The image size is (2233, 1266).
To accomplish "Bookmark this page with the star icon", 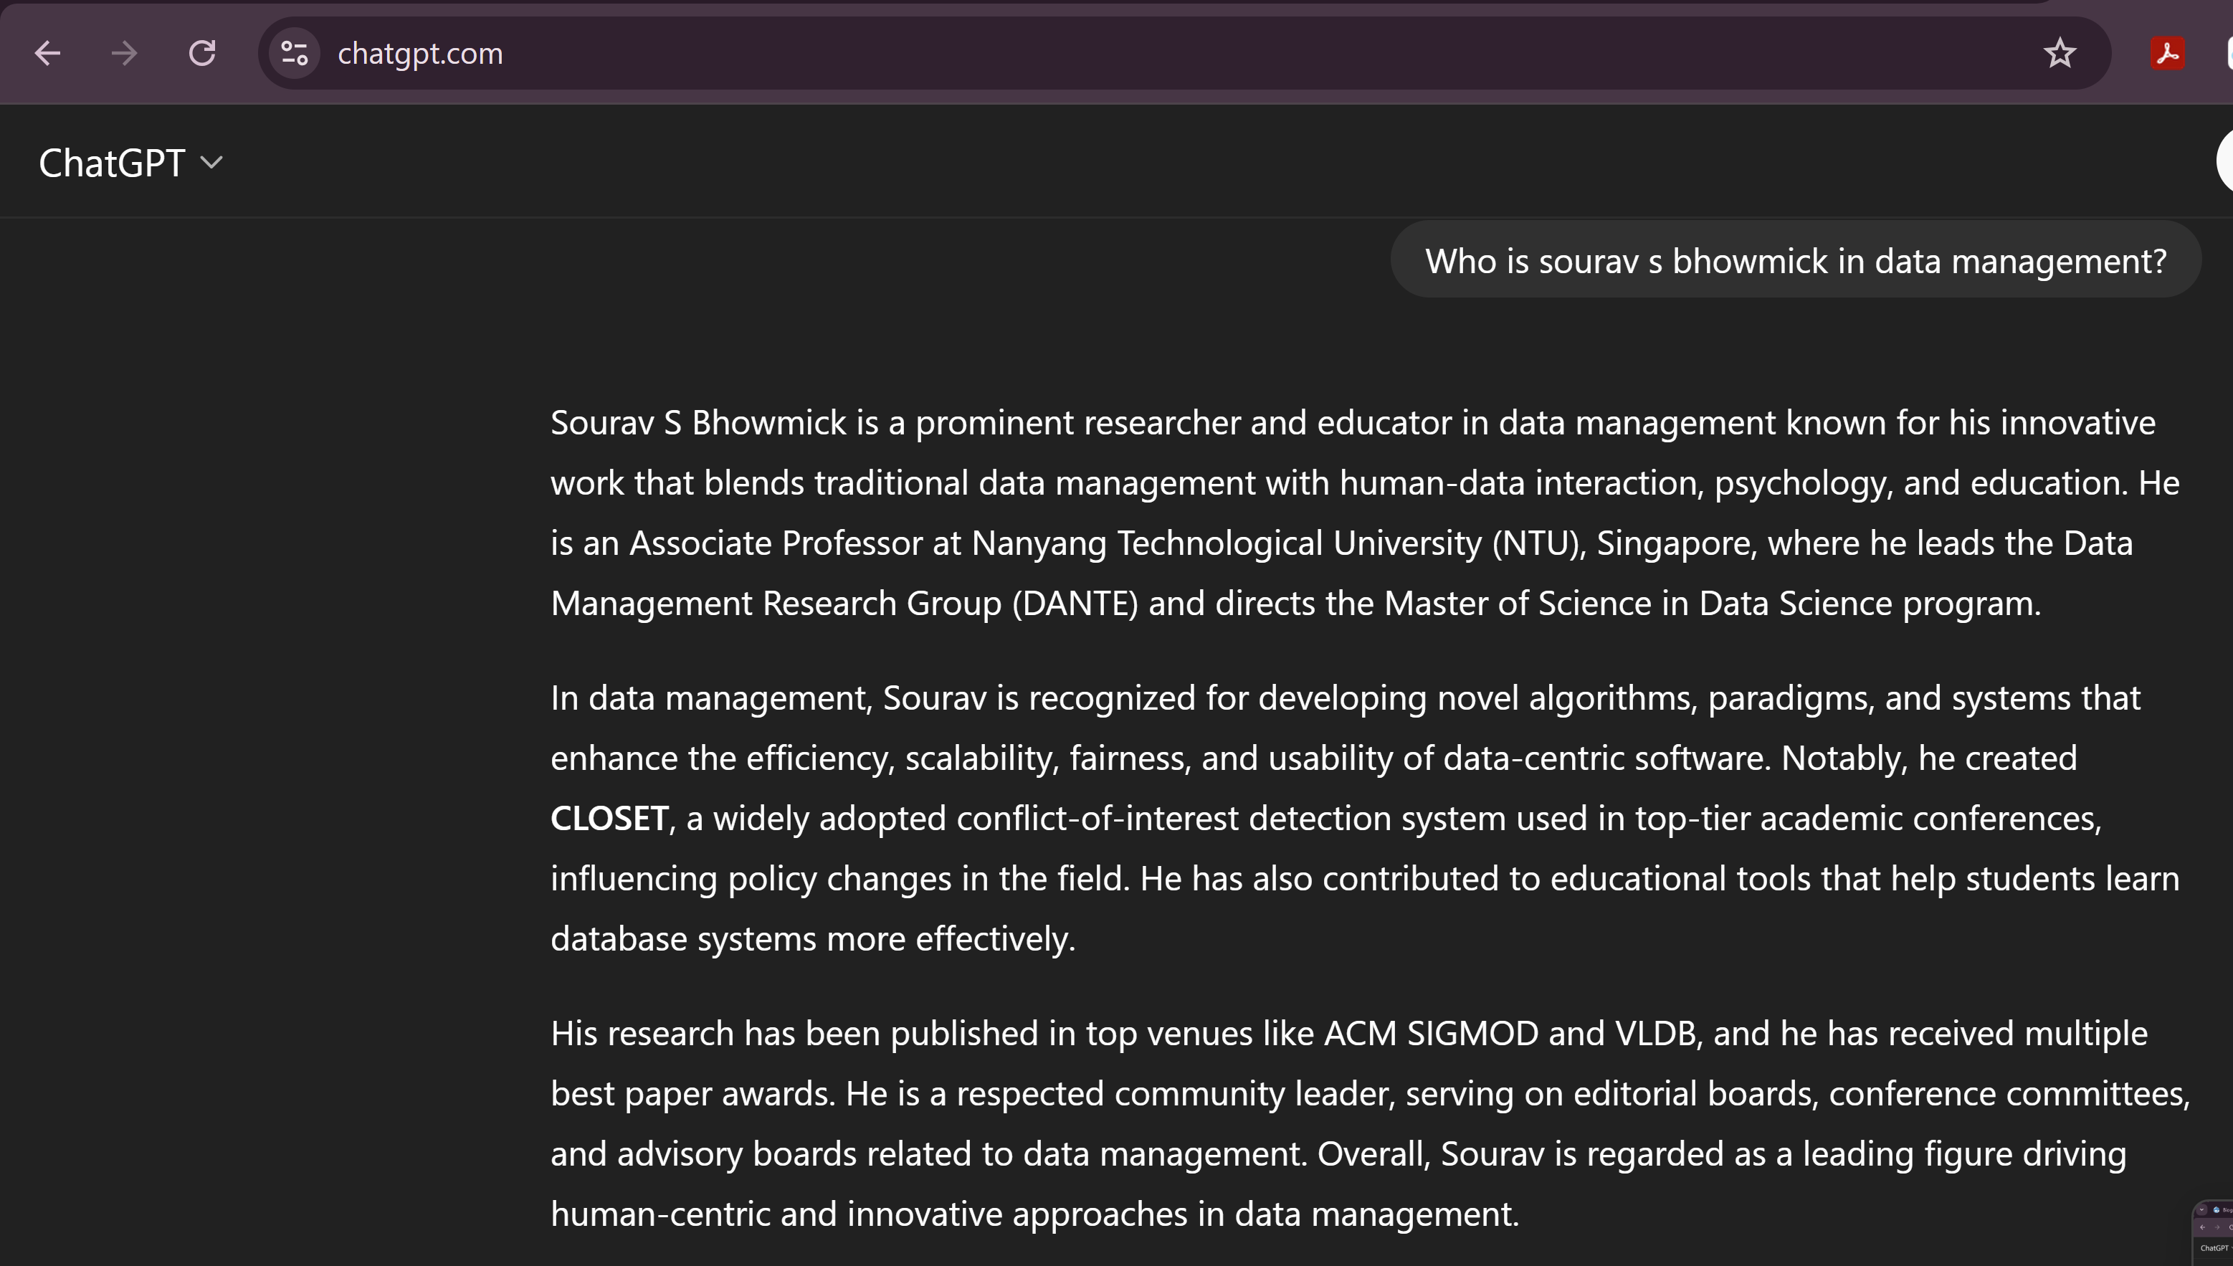I will 2059,54.
